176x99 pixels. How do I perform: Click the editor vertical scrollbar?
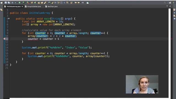click(169, 53)
